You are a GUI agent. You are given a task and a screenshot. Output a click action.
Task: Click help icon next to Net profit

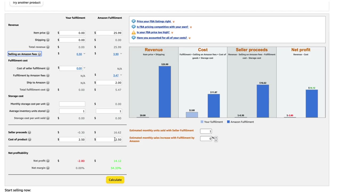48,161
